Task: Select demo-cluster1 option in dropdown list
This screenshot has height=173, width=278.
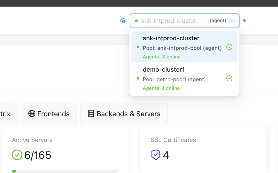Action: pos(184,78)
